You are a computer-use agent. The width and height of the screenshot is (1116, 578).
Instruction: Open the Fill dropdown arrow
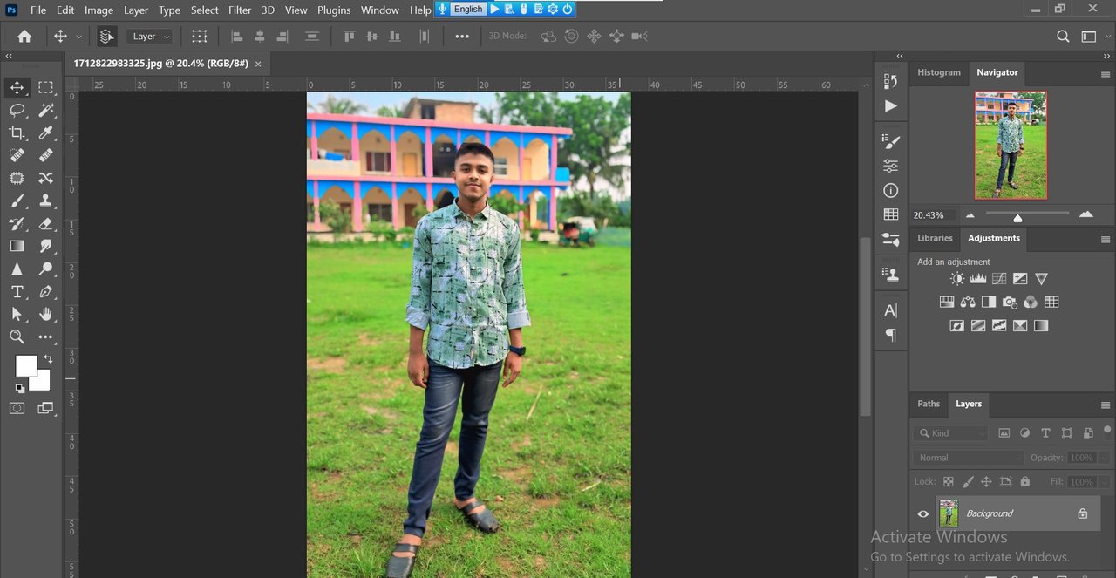tap(1105, 482)
